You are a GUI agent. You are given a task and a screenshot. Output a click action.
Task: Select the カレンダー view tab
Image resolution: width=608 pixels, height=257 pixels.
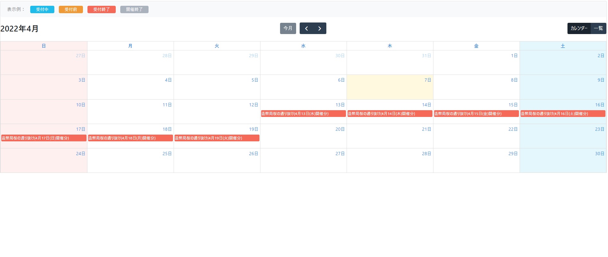pyautogui.click(x=579, y=28)
